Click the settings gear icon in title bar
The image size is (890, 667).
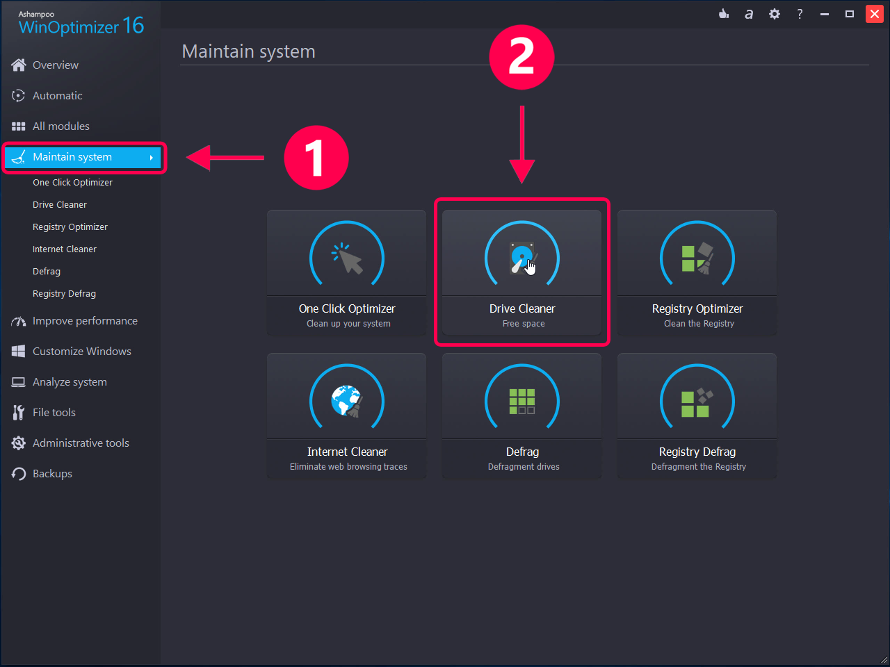click(775, 14)
